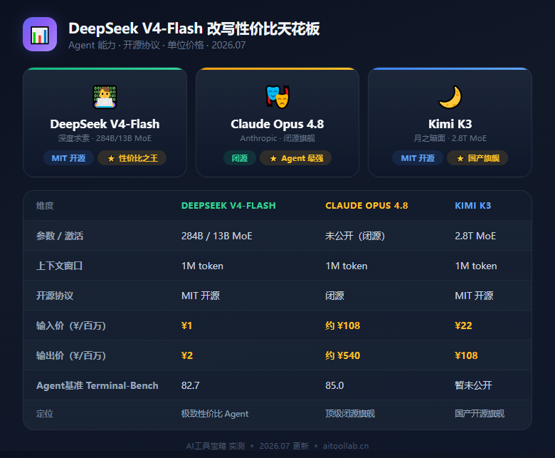Select the 闭源 badge on Claude card

click(x=240, y=158)
